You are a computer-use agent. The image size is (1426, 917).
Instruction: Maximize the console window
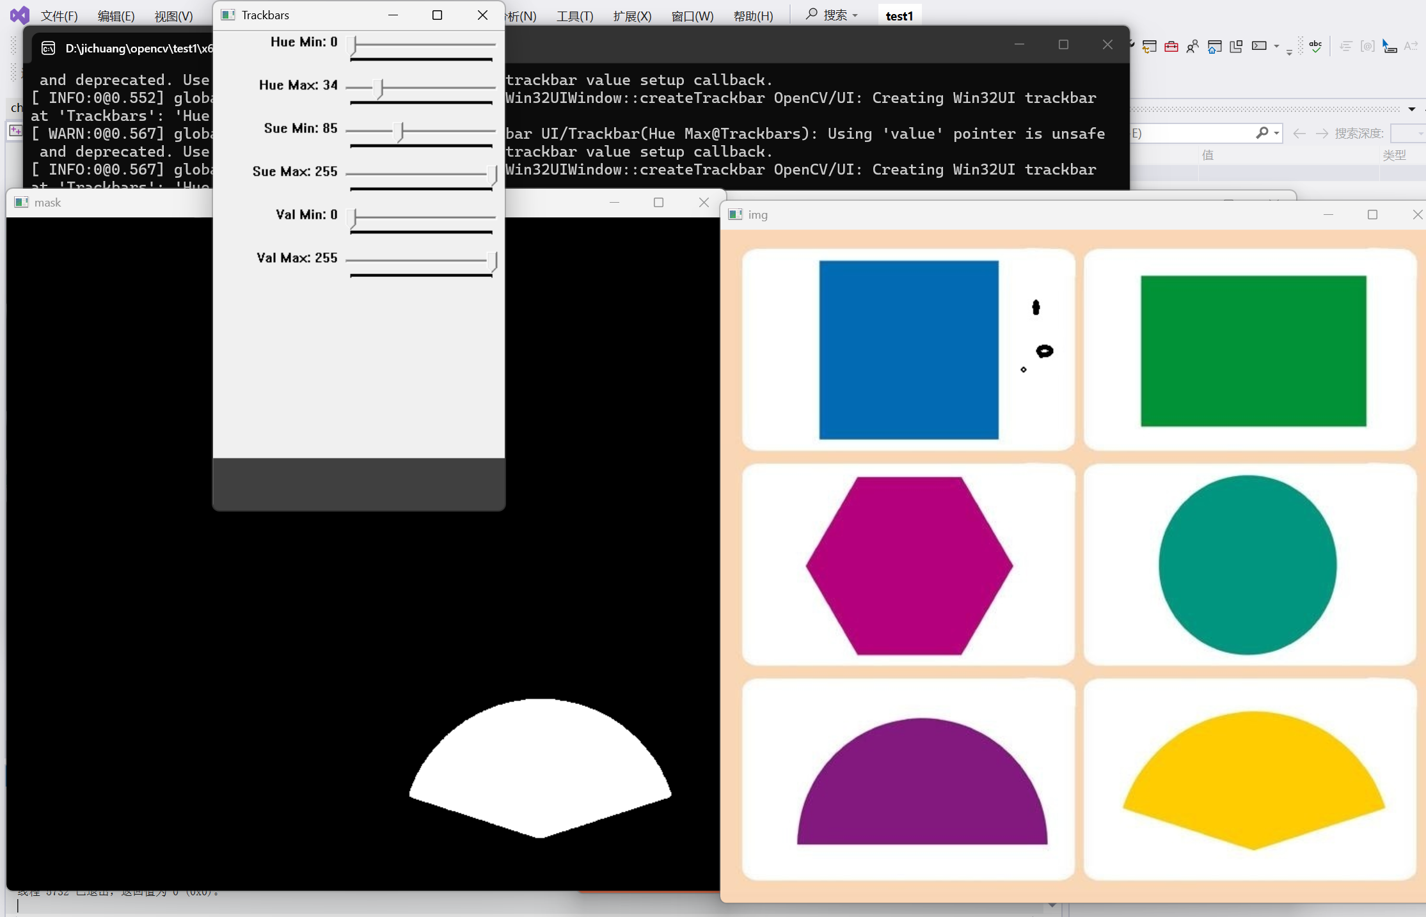[1063, 45]
